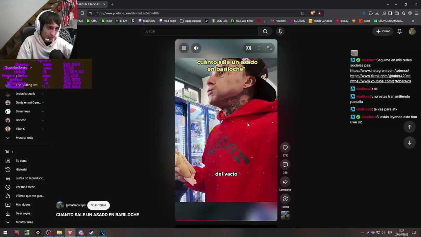Expand subscriptions list with Mostrar más

(x=24, y=138)
